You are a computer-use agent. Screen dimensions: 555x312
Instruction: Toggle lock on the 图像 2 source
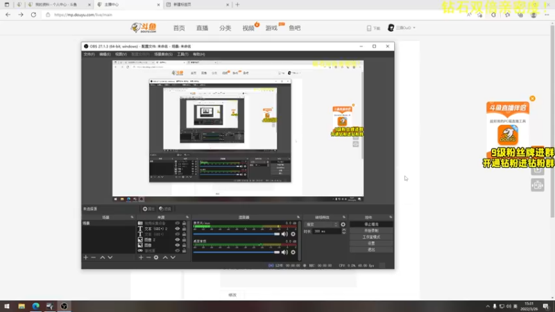point(184,240)
